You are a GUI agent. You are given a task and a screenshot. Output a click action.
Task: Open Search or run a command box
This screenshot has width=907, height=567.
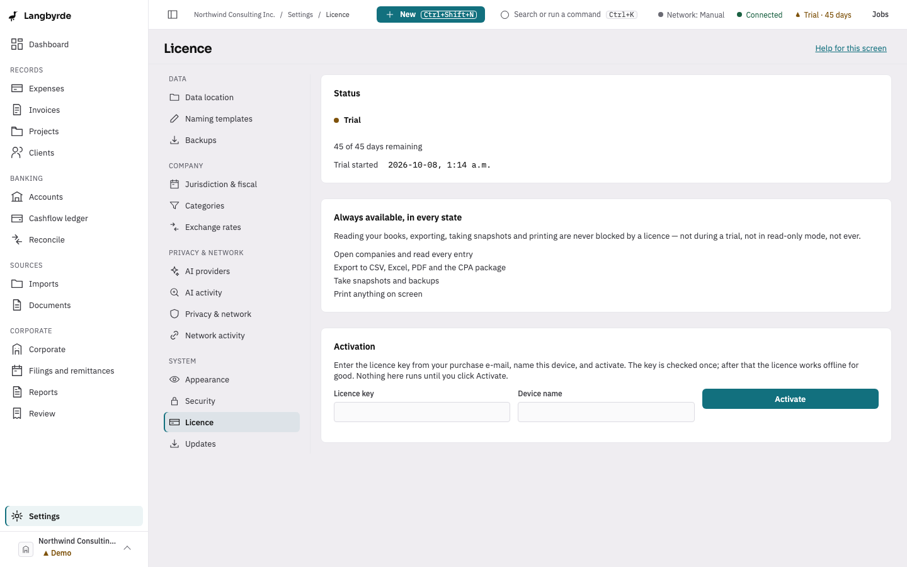(569, 14)
